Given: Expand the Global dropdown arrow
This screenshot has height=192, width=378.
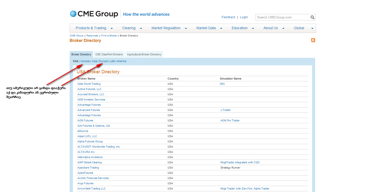Looking at the screenshot, I should (312, 28).
